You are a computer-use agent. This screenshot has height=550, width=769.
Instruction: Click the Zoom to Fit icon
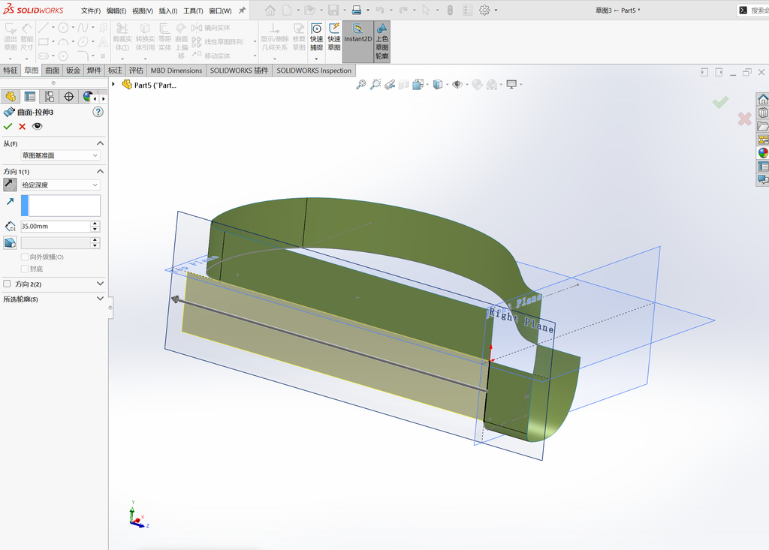tap(361, 85)
